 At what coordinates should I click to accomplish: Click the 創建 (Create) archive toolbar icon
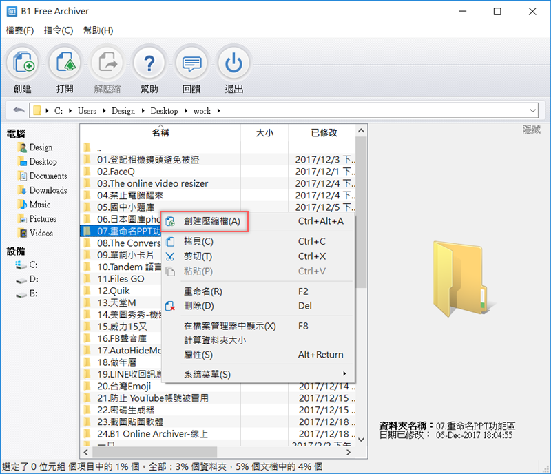[x=22, y=63]
